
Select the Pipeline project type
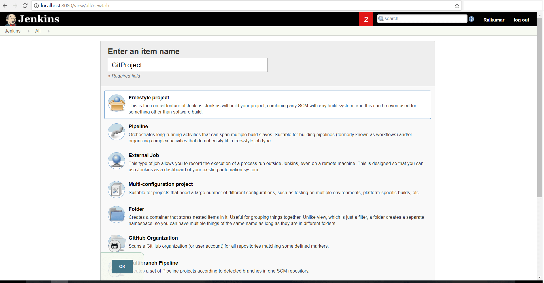[x=138, y=127]
